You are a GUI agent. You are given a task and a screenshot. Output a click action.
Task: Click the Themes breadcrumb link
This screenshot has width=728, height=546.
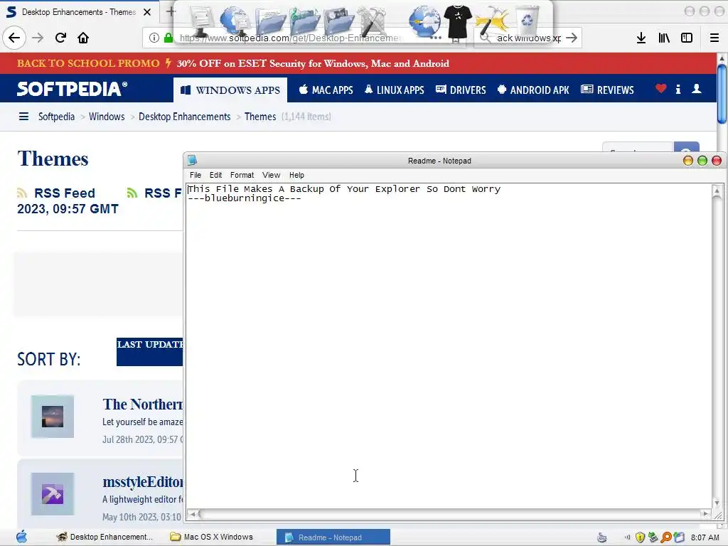[x=260, y=117]
